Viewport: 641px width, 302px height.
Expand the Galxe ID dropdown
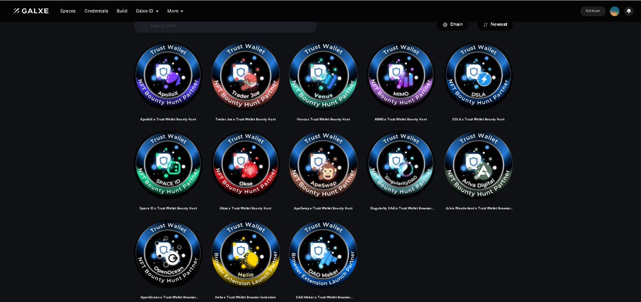[x=147, y=11]
